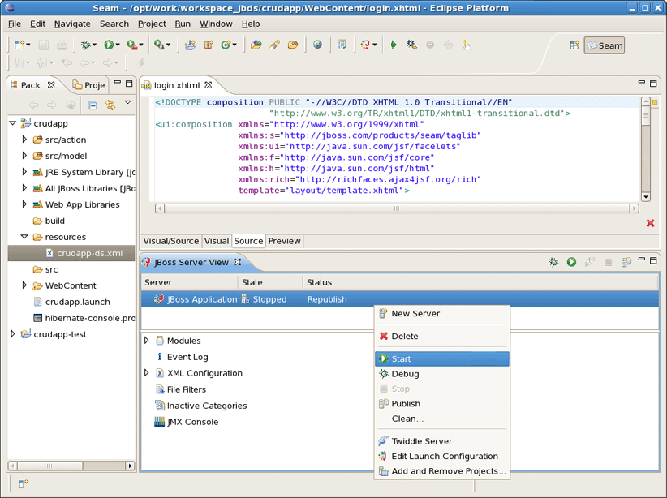Screen dimensions: 667x498
Task: Select Start from the context menu
Action: tap(401, 358)
